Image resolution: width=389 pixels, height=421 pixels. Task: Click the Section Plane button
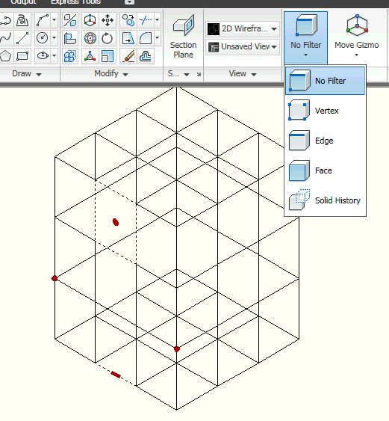coord(184,37)
